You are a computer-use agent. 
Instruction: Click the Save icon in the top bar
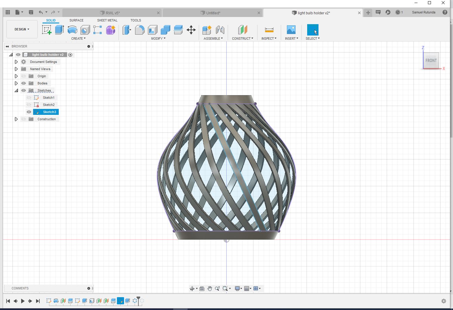pos(31,12)
